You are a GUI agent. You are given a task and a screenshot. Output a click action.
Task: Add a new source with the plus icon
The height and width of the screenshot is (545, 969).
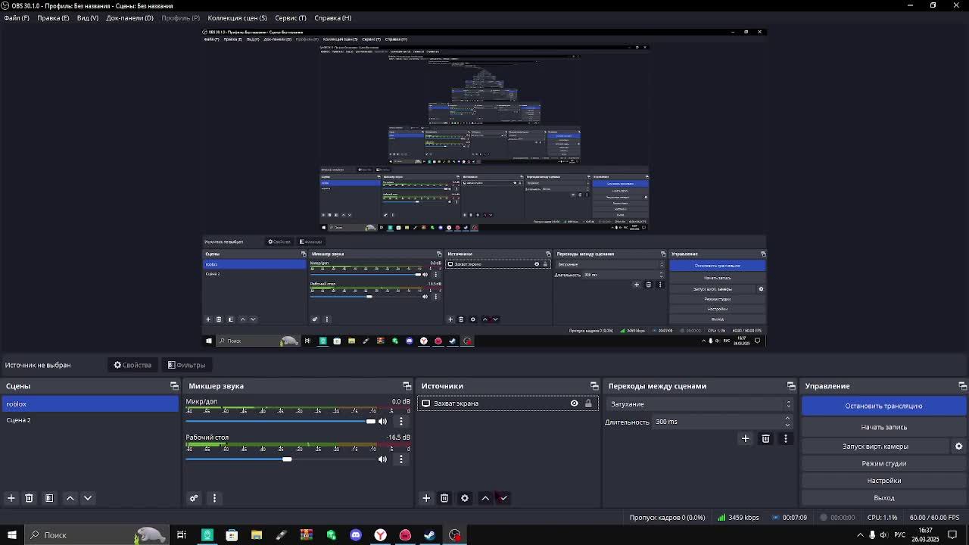426,498
